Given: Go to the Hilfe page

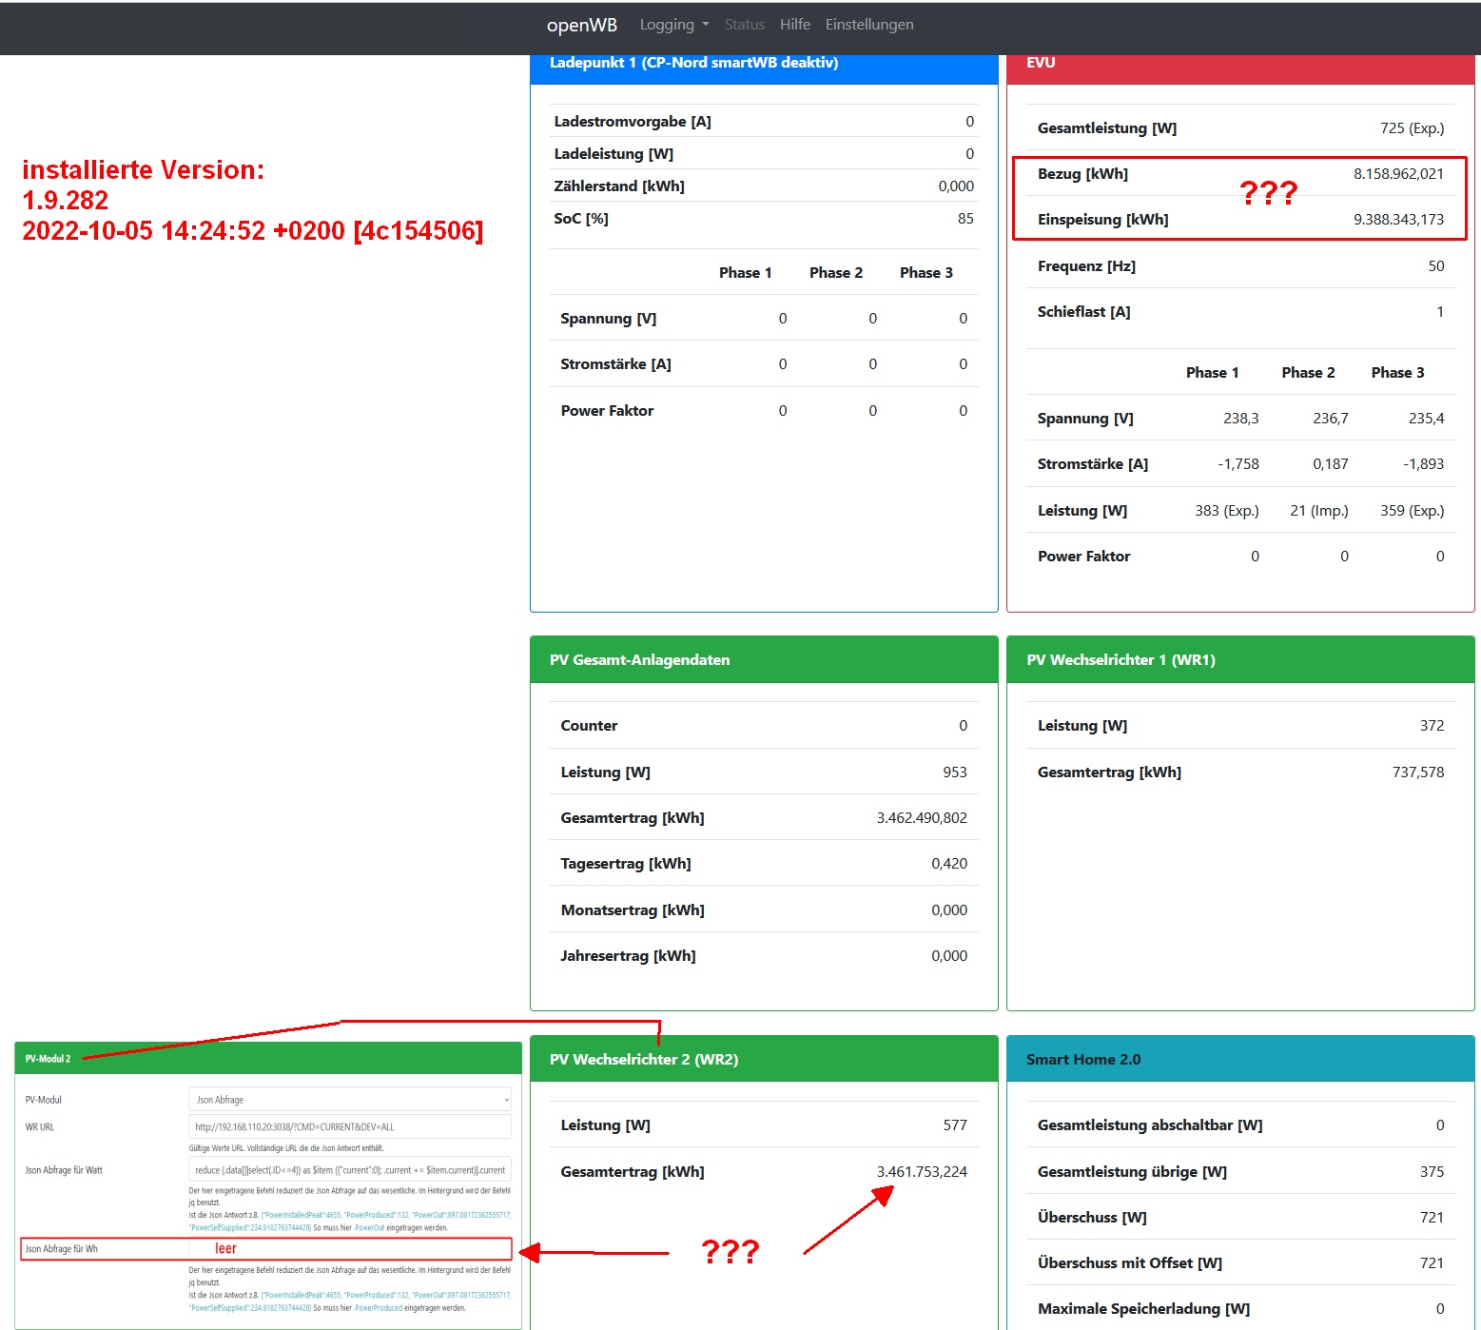Looking at the screenshot, I should coord(794,25).
